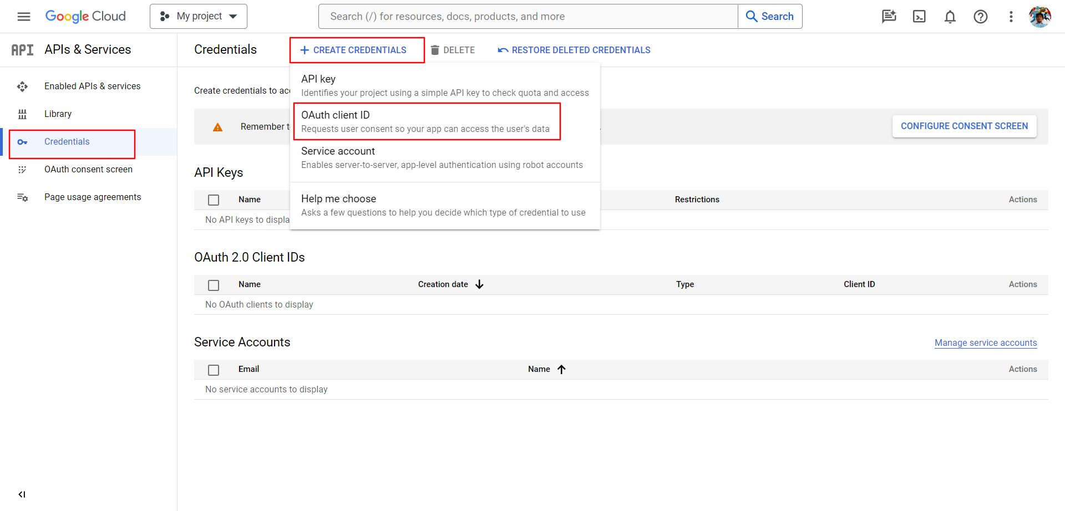Collapse the left sidebar navigation
Screen dimensions: 1065x511
22,494
